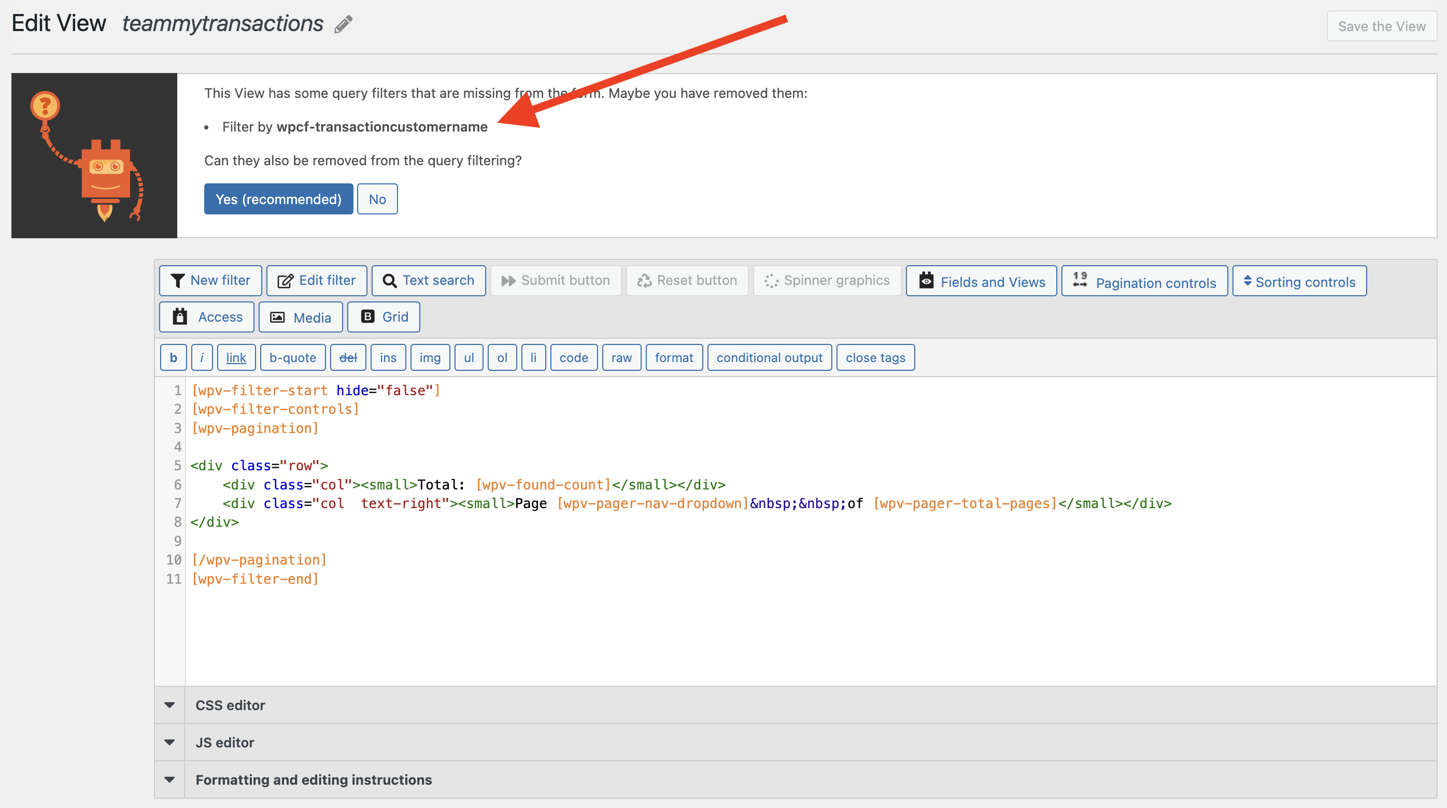The image size is (1447, 808).
Task: Expand the JS editor section arrow
Action: click(169, 742)
